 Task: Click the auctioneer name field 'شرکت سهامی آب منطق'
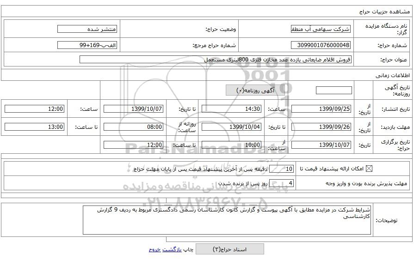tap(321, 29)
